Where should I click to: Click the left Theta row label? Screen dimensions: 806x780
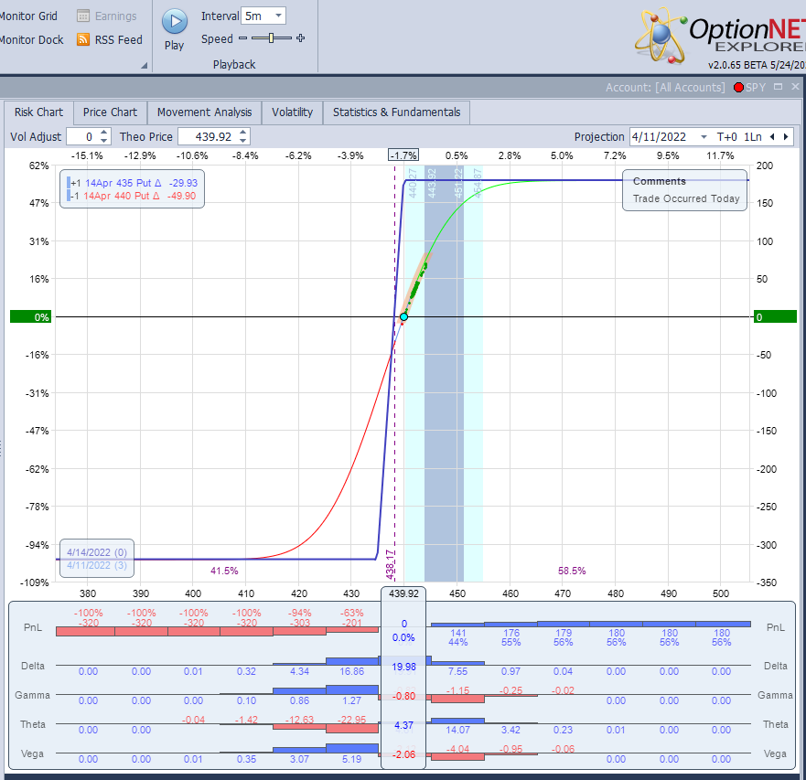coord(32,724)
